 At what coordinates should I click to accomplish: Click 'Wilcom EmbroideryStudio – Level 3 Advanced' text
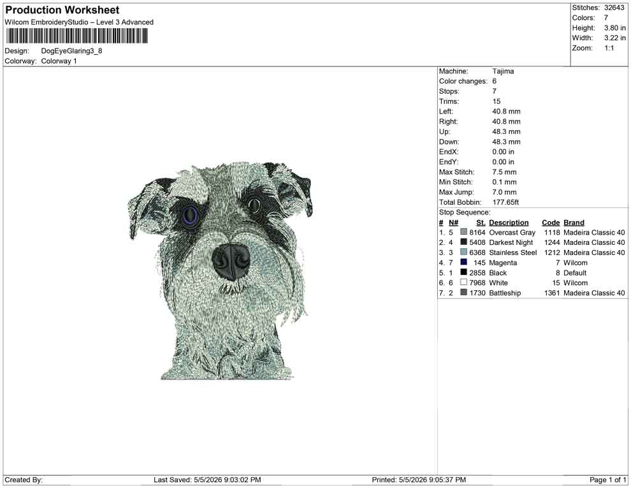[79, 22]
